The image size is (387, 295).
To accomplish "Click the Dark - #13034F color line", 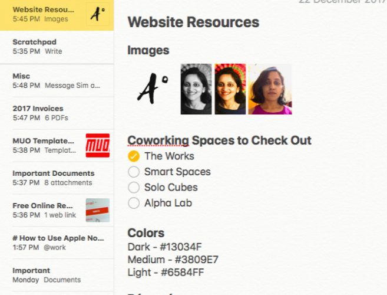I will 164,247.
